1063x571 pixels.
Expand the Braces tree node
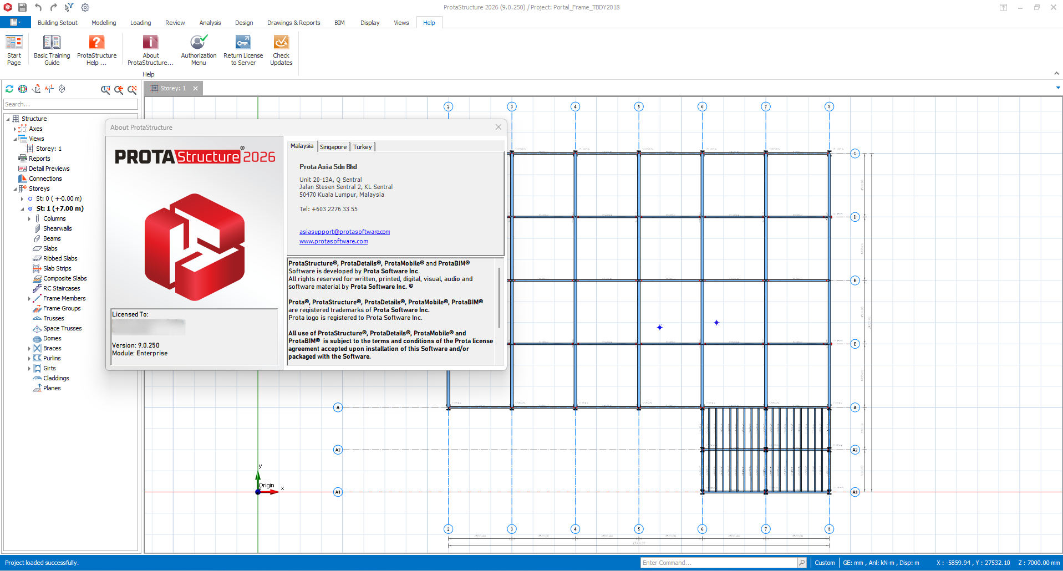tap(29, 349)
